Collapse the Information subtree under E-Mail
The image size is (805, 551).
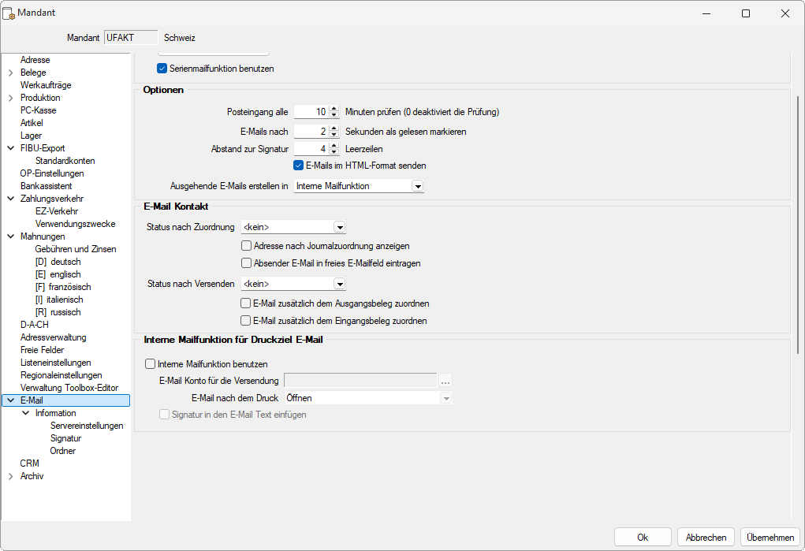(25, 413)
